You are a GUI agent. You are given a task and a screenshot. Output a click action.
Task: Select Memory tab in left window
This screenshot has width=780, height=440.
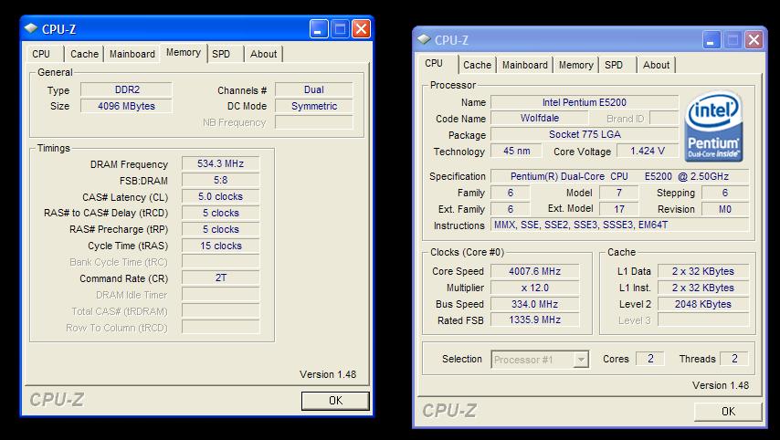point(184,53)
